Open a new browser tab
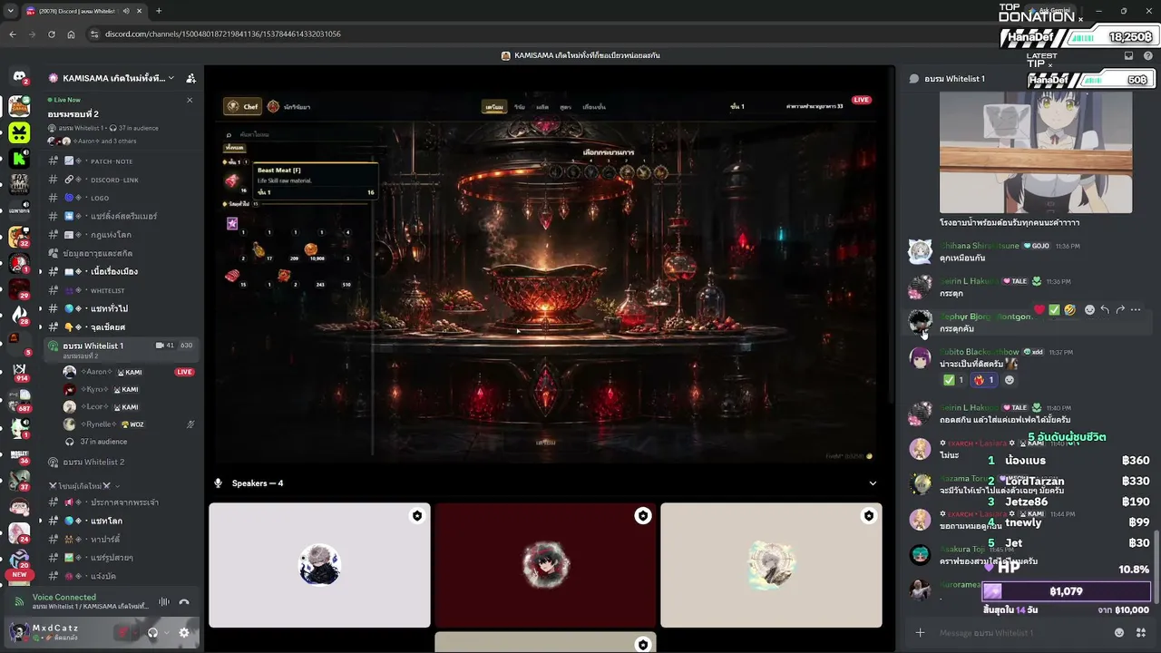Viewport: 1161px width, 653px height. pos(159,11)
